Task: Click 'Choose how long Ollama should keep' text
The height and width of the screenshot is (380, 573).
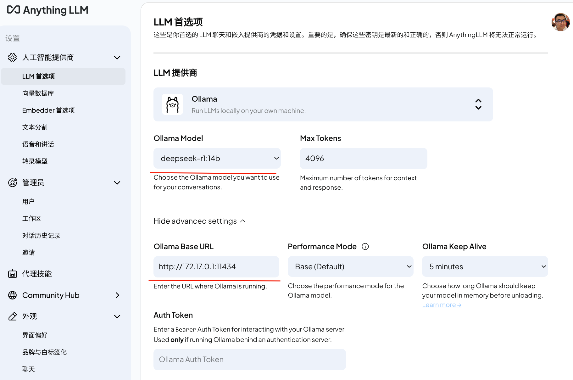Action: [x=482, y=291]
